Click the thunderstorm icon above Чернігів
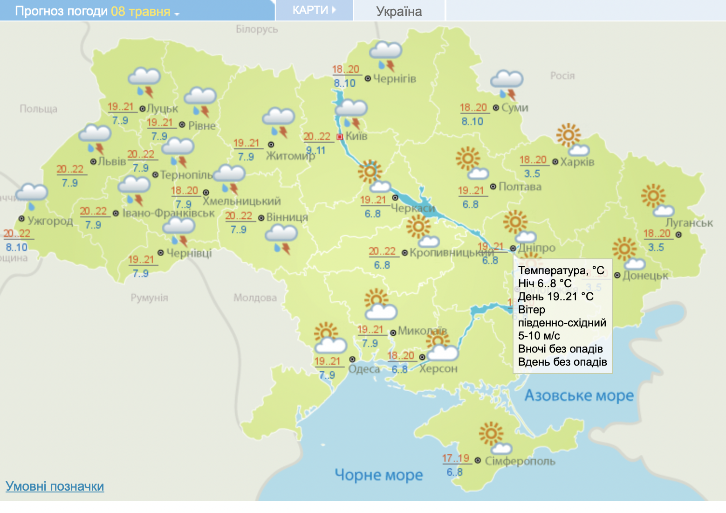 [386, 56]
